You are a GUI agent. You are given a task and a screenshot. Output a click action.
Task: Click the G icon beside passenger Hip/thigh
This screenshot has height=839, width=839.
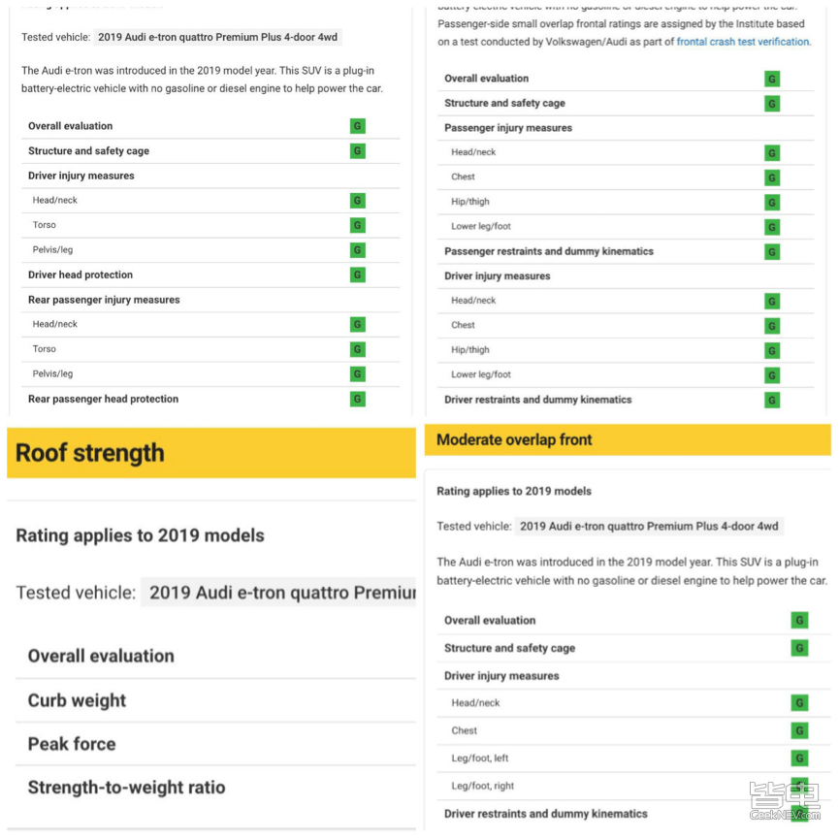point(771,203)
